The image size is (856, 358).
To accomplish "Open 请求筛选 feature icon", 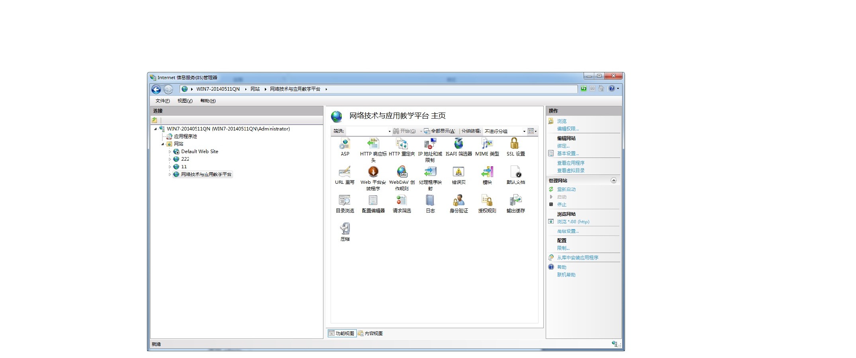I will [x=402, y=204].
